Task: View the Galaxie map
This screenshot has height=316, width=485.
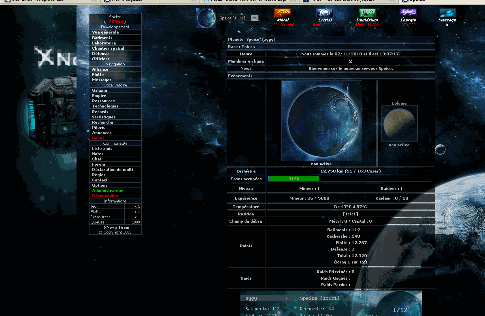Action: point(99,90)
